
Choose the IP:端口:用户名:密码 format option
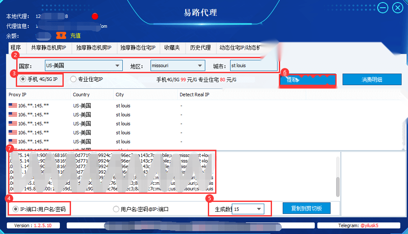16,209
